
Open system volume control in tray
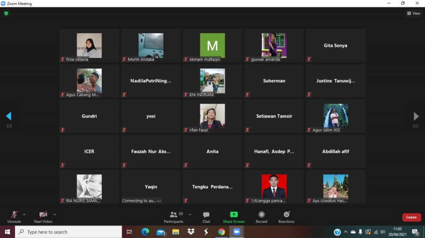tap(383, 232)
